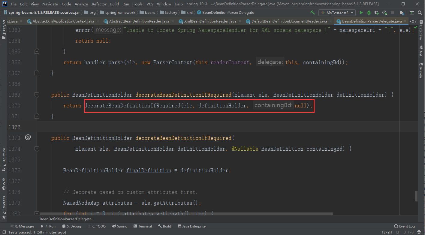
Task: Click the horizontal scrollbar in editor
Action: pos(186,214)
